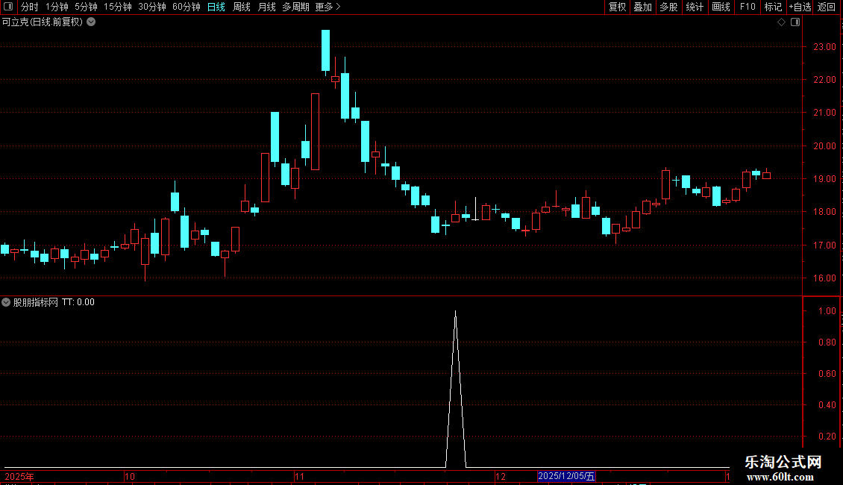The height and width of the screenshot is (485, 843).
Task: Add stock via +自选 button
Action: click(x=800, y=7)
